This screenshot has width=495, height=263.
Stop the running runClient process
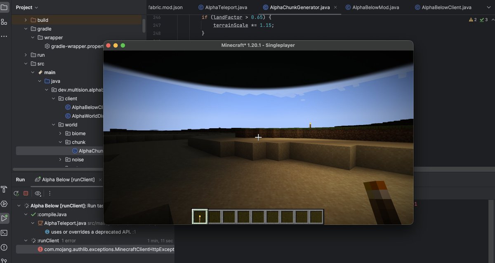tap(26, 193)
